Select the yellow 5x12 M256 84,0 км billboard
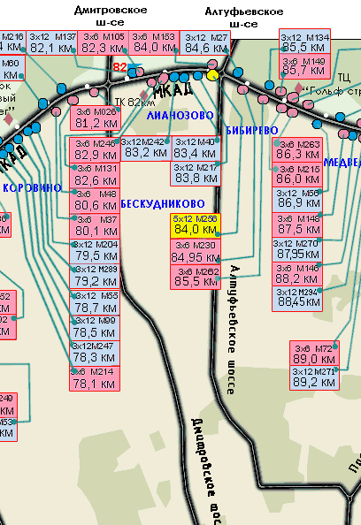 pyautogui.click(x=196, y=225)
